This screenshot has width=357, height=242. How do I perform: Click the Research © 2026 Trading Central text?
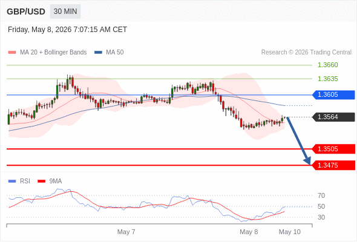(306, 53)
